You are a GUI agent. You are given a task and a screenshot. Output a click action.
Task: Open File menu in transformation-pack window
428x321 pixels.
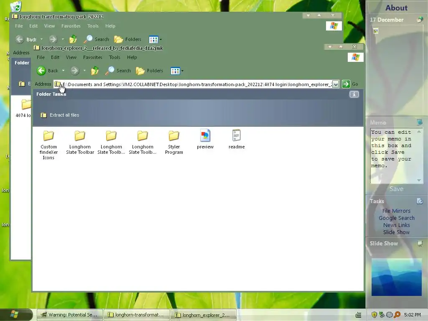(19, 26)
